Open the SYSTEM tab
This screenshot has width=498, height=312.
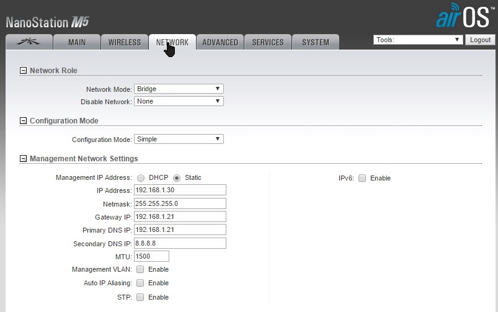click(x=316, y=42)
